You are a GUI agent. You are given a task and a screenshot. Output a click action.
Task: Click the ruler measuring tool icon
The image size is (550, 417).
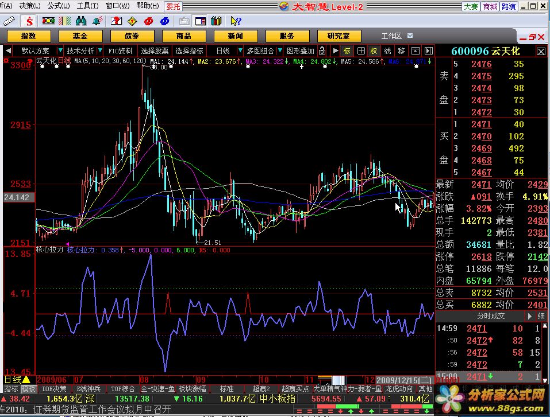[x=9, y=21]
